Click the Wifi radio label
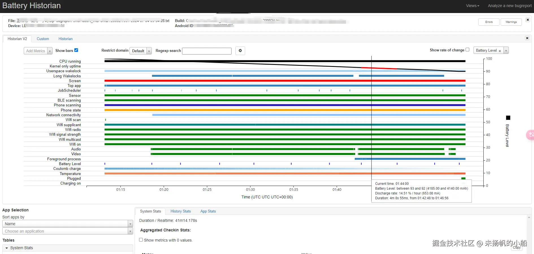The image size is (534, 254). coord(73,130)
